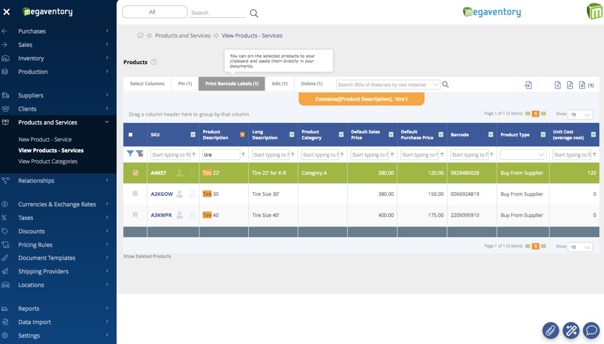Select the A2KGOW row checkbox

(x=135, y=194)
